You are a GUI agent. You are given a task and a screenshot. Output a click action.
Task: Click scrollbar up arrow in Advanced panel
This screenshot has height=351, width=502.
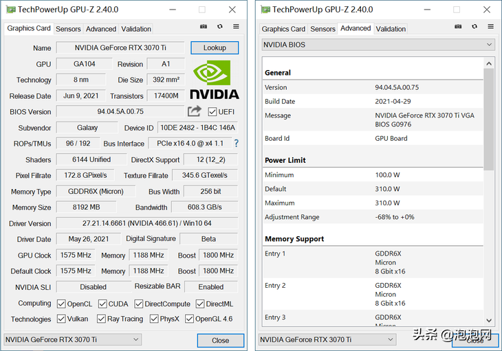(489, 64)
